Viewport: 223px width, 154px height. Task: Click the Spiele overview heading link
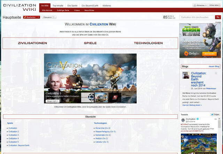10,123
